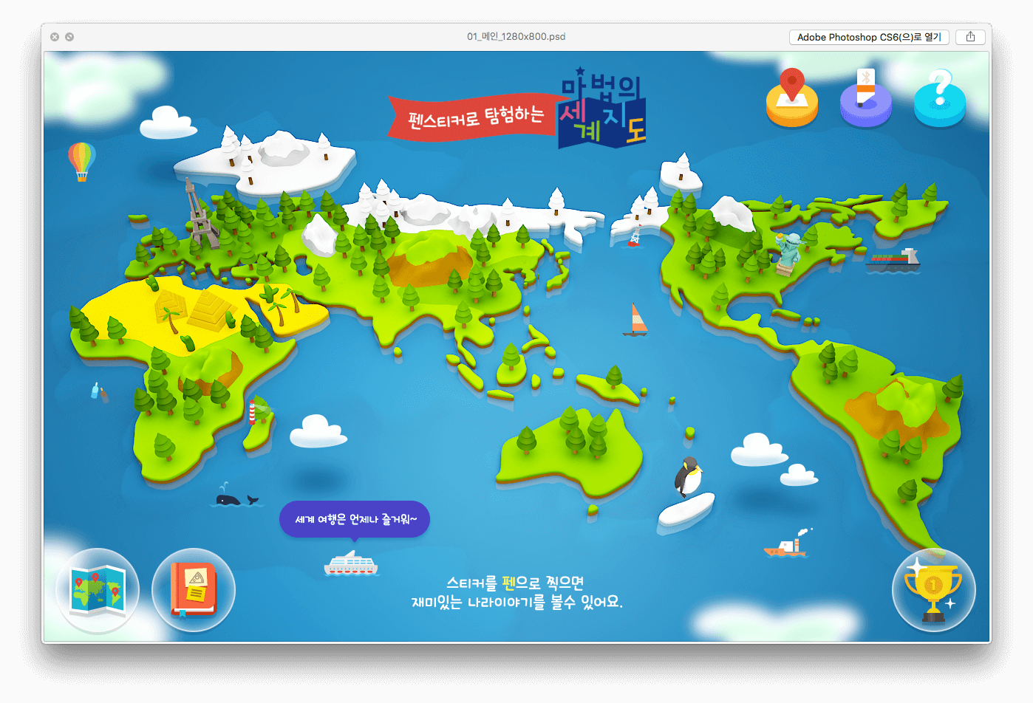1033x703 pixels.
Task: Click the '마법의 세계지도' title logo
Action: click(602, 109)
